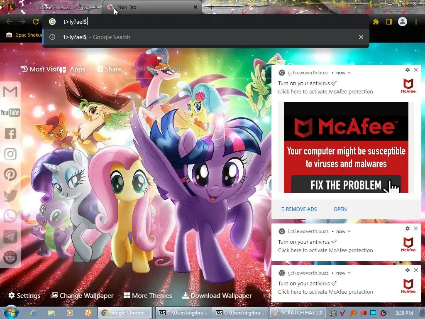425x319 pixels.
Task: Close the New Tab tab
Action: tap(195, 7)
